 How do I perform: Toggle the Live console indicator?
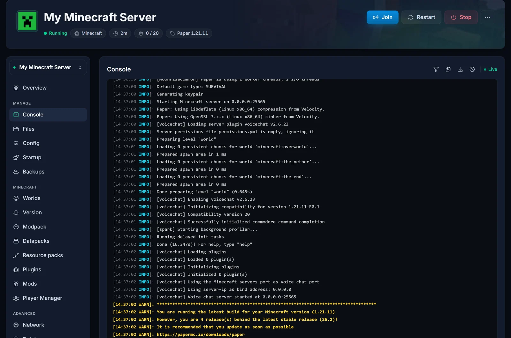click(490, 69)
